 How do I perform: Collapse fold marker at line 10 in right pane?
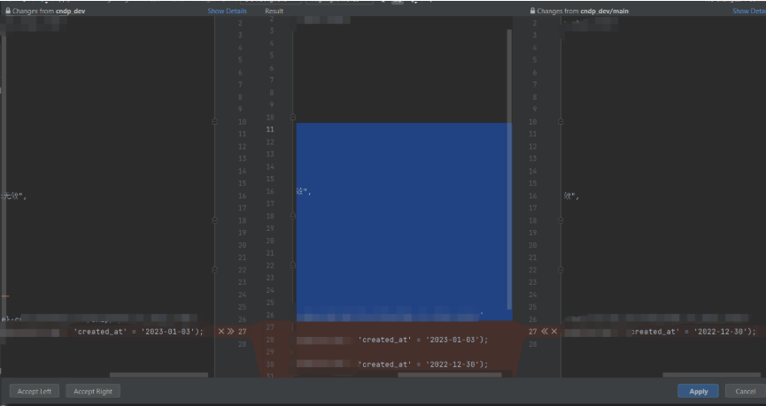[561, 121]
